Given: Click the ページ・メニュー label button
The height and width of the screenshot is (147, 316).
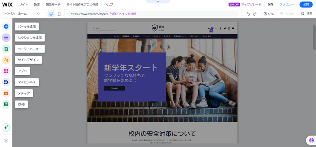Looking at the screenshot, I should [30, 49].
